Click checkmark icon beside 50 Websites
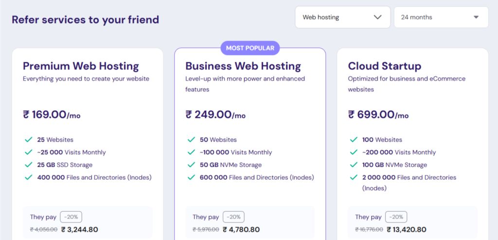The height and width of the screenshot is (240, 498). [190, 140]
